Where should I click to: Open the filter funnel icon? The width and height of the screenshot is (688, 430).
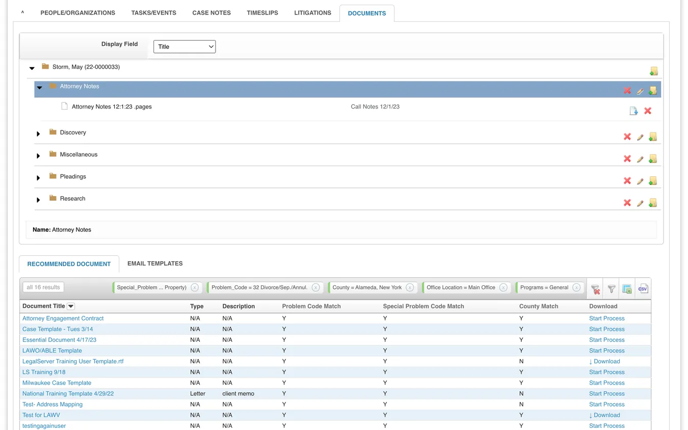612,289
